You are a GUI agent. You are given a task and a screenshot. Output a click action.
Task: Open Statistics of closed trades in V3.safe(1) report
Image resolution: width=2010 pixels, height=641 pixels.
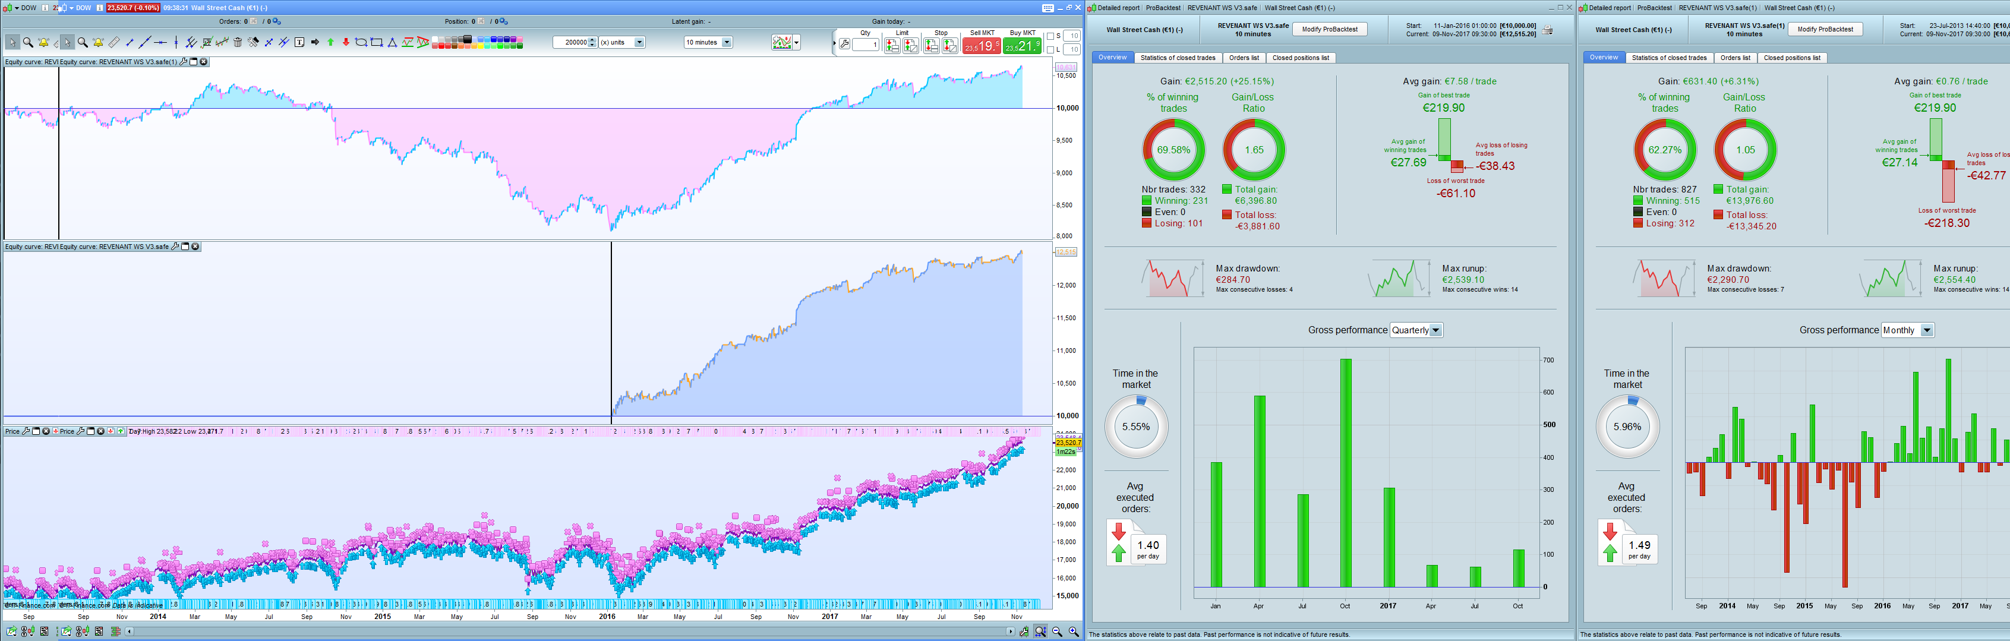pyautogui.click(x=1669, y=58)
